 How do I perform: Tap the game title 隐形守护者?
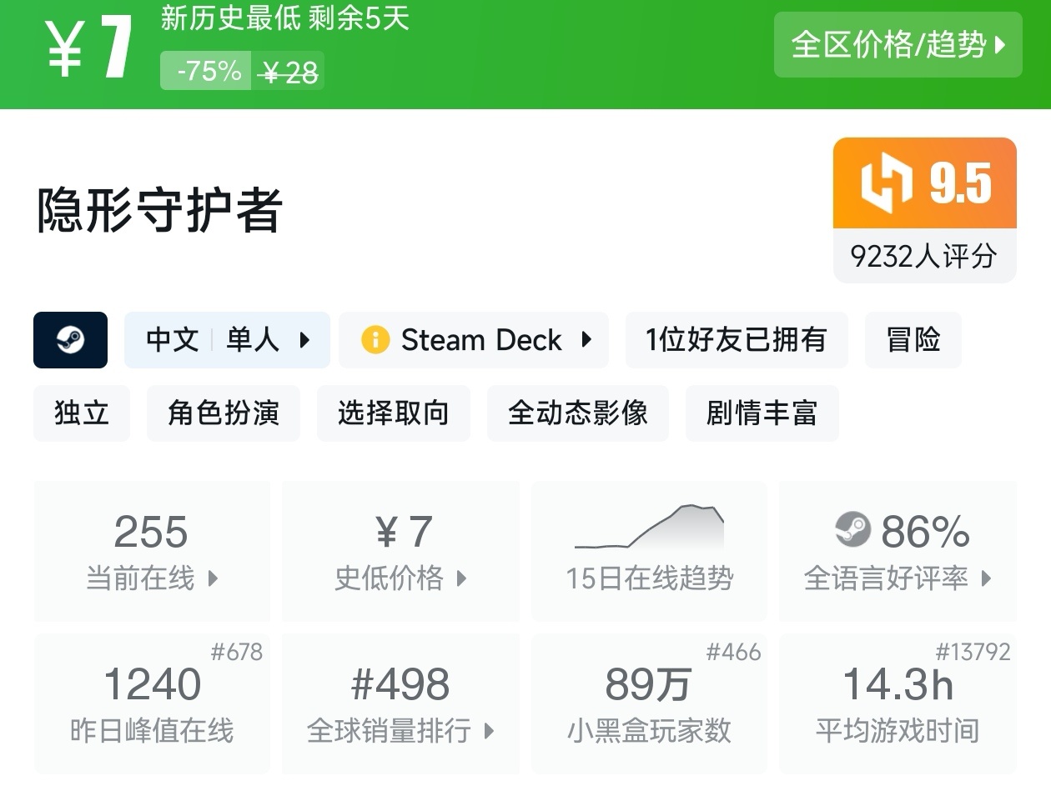click(159, 210)
